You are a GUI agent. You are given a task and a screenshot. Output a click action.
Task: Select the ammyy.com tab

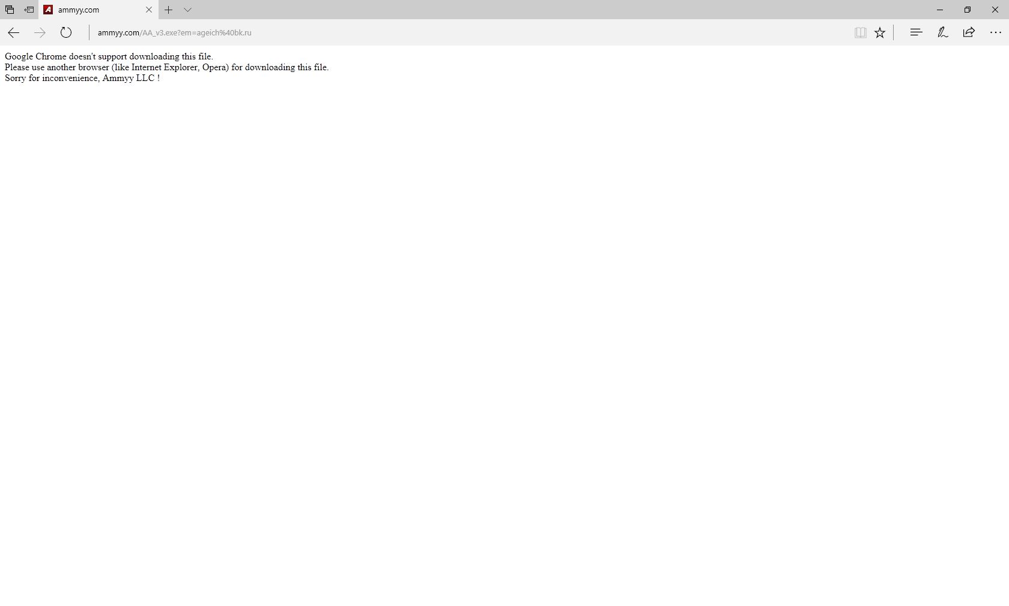(x=98, y=10)
